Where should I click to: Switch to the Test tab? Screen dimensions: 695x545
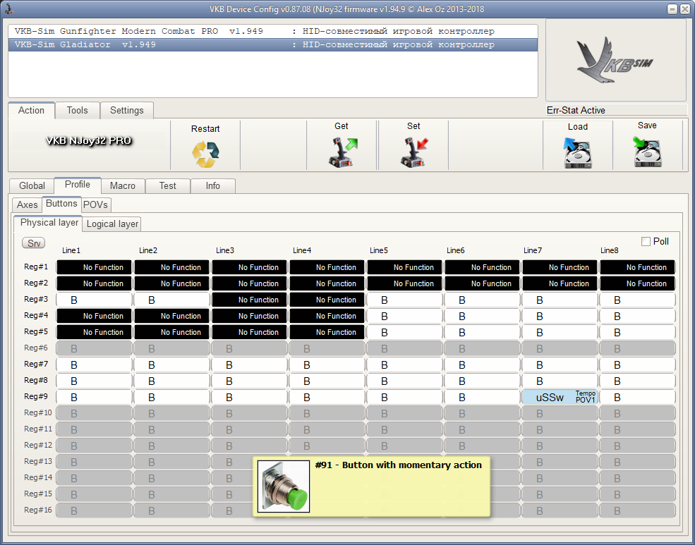click(x=167, y=185)
